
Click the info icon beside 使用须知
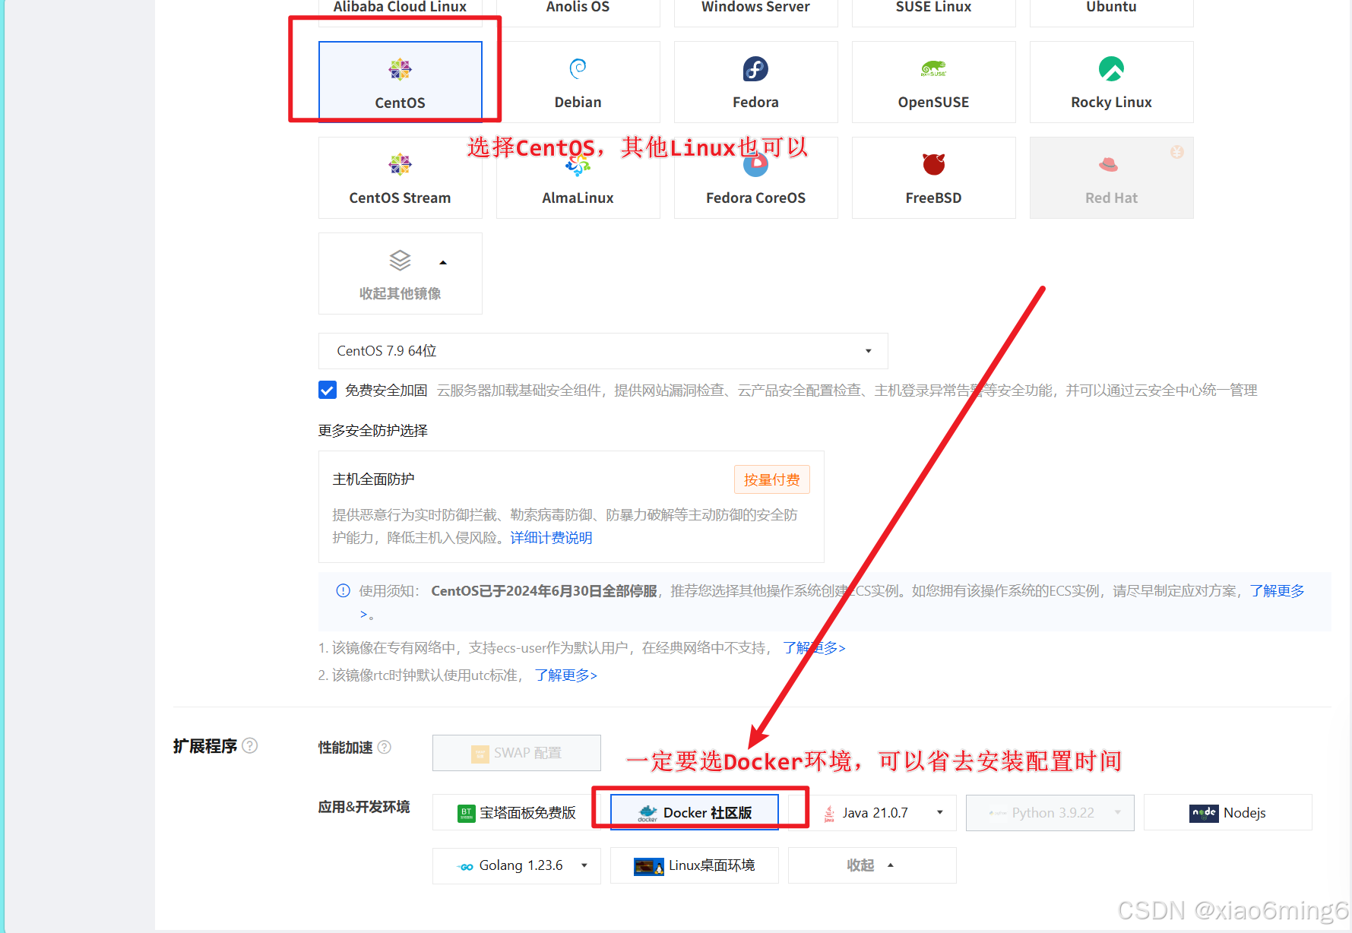(x=343, y=591)
